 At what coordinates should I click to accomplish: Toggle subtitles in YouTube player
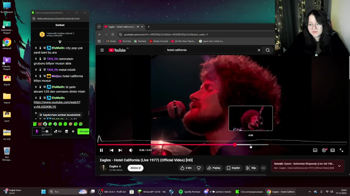pos(315,150)
